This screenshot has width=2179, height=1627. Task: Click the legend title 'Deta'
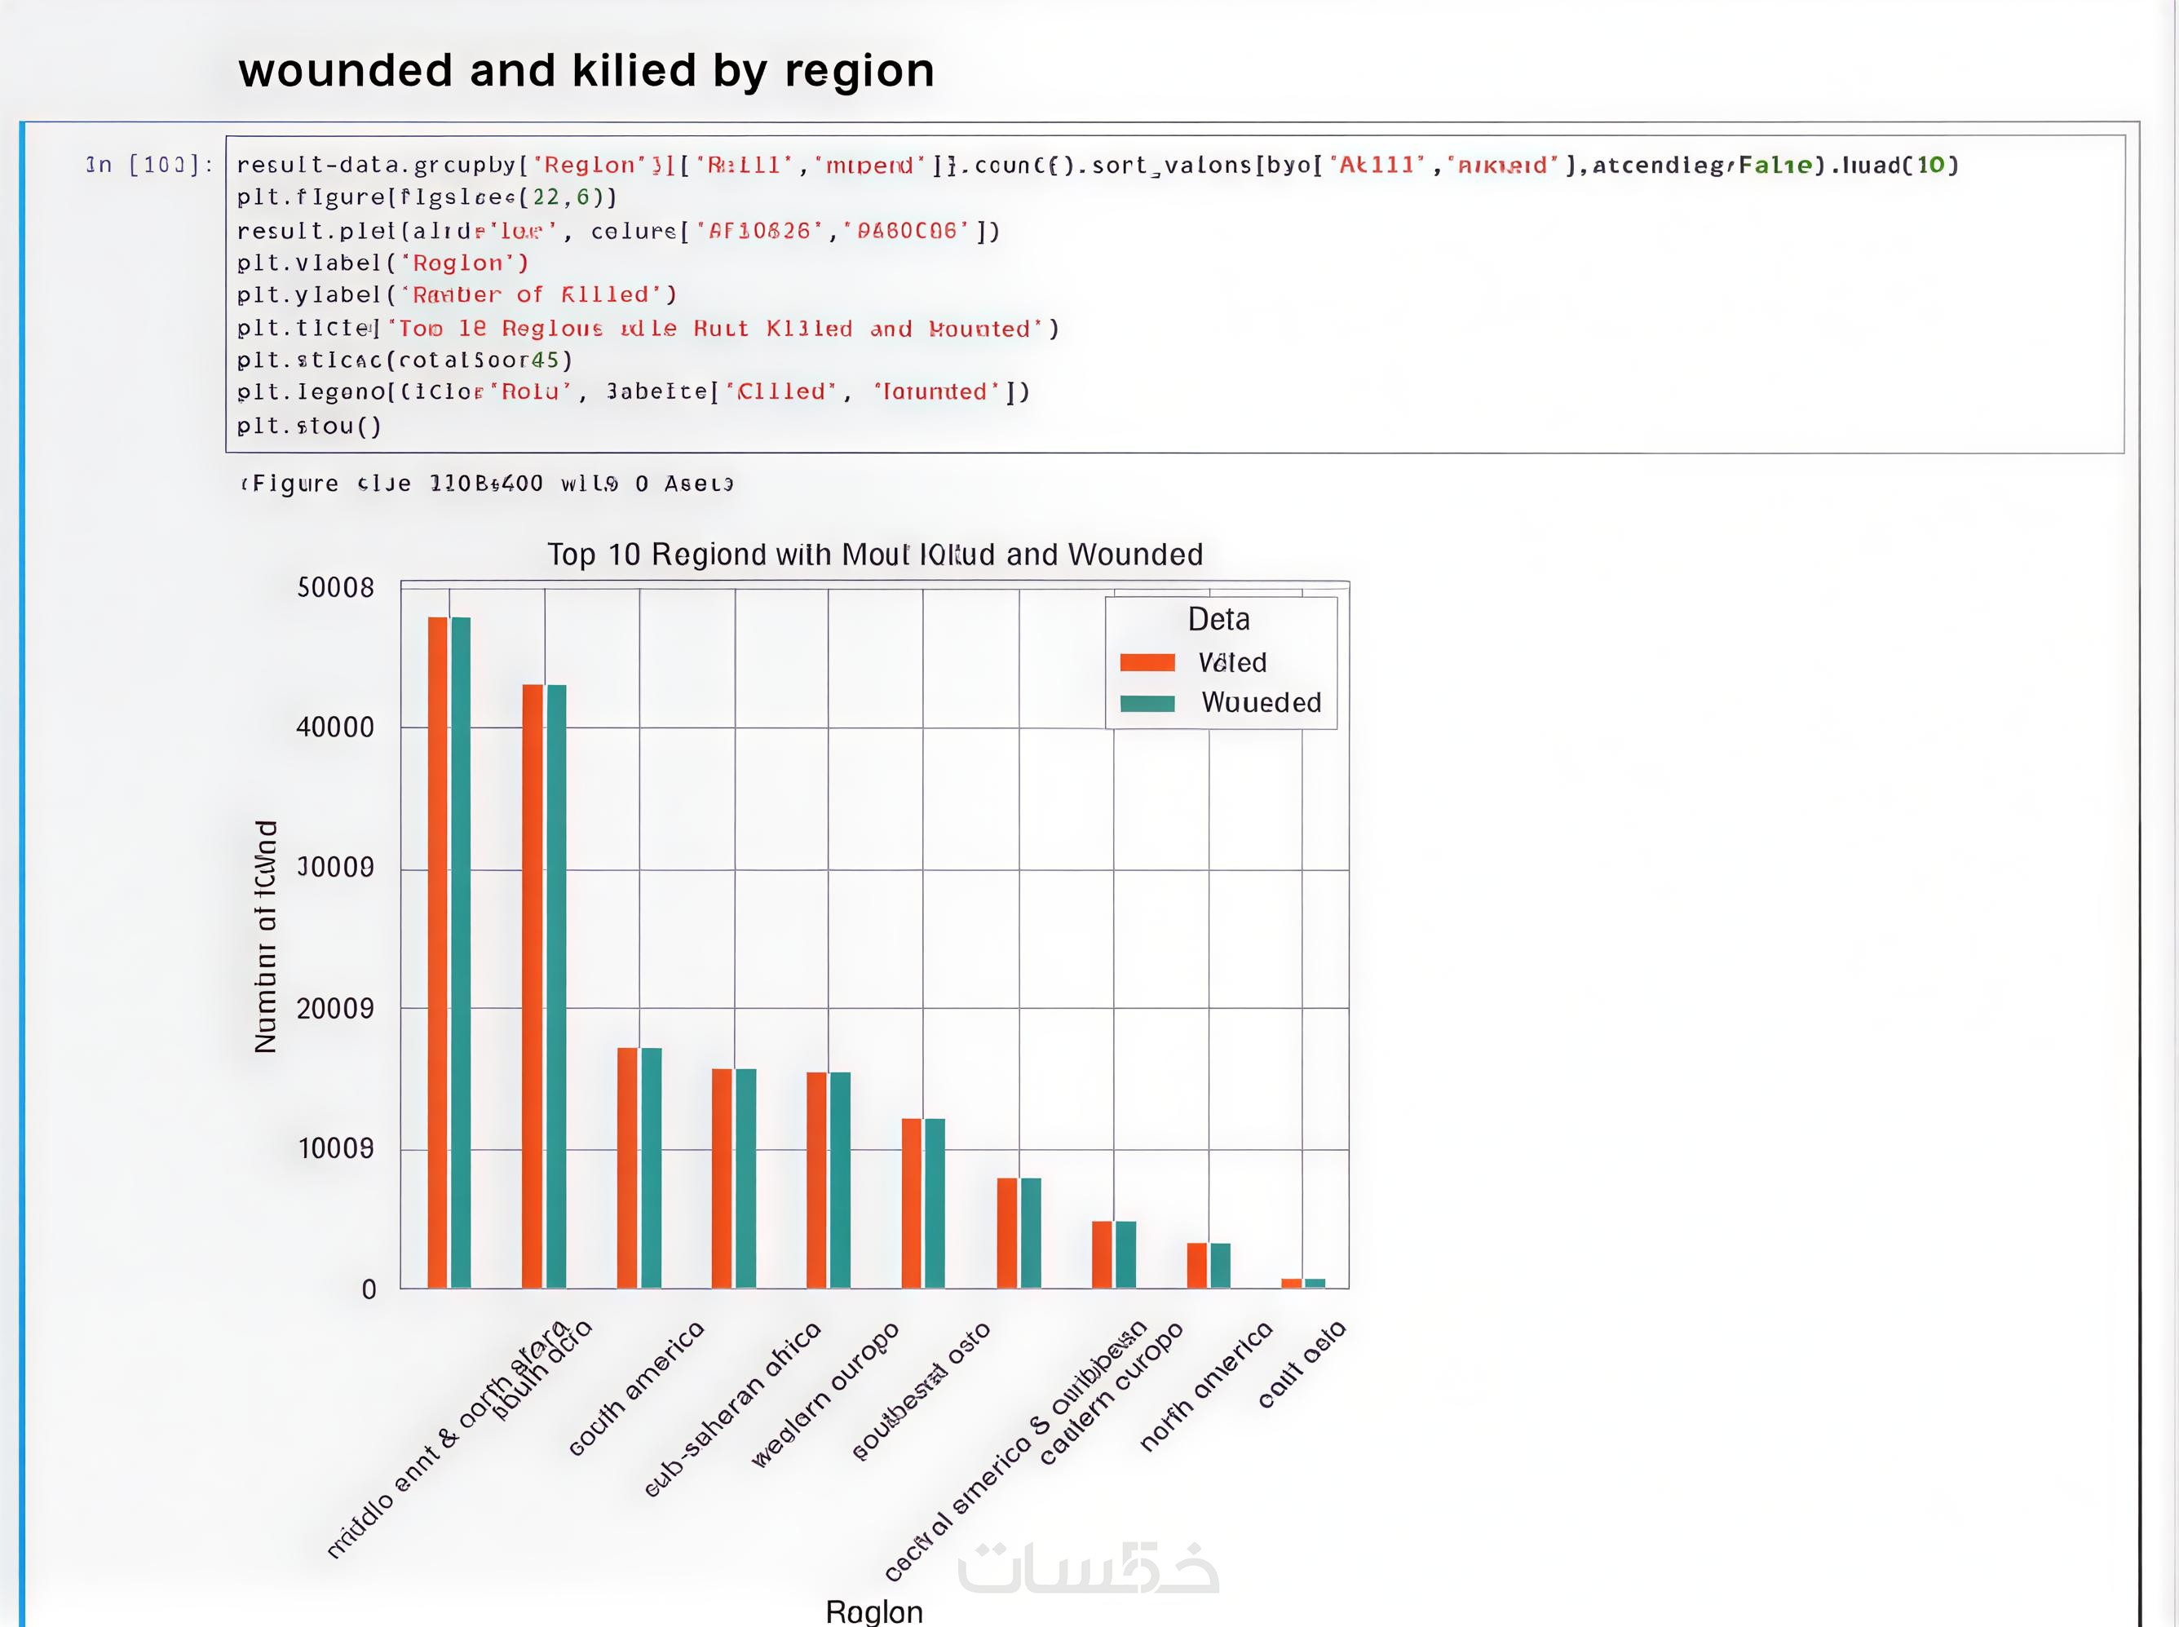tap(1218, 618)
